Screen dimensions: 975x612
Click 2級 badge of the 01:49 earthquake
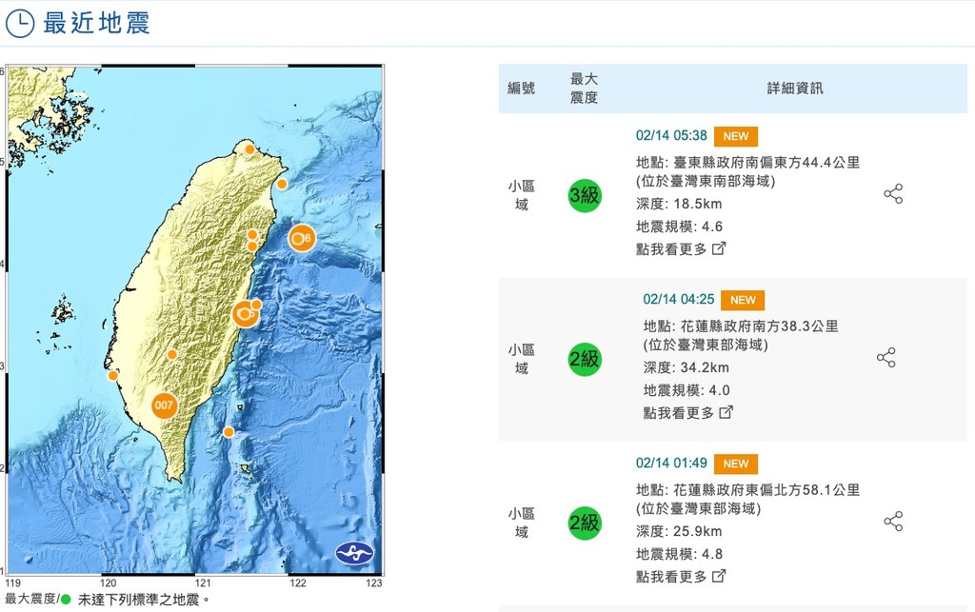coord(584,522)
